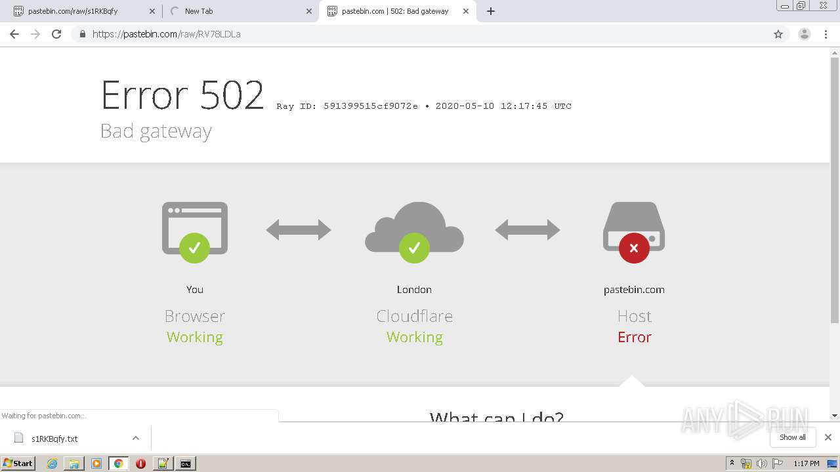Click the scrollbar down arrow
840x472 pixels.
835,416
